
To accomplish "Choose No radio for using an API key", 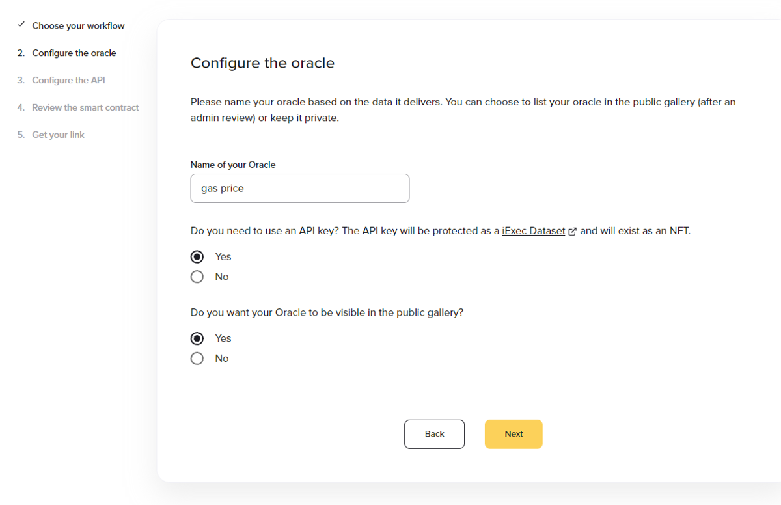I will 197,277.
